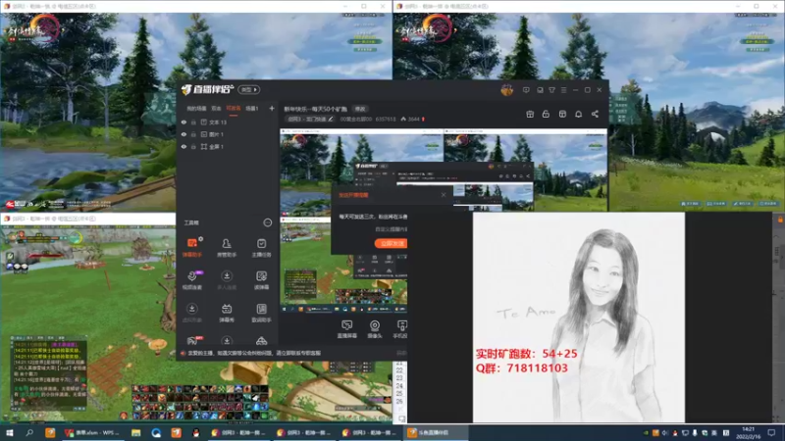Open the taskbar clock showing 14:21
This screenshot has width=785, height=441.
tap(748, 432)
